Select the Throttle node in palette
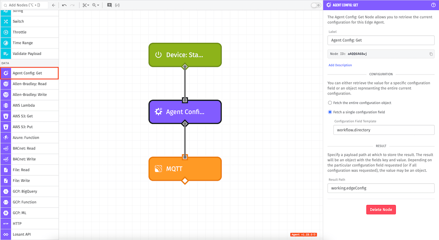Viewport: 439px width, 240px height. coord(29,32)
